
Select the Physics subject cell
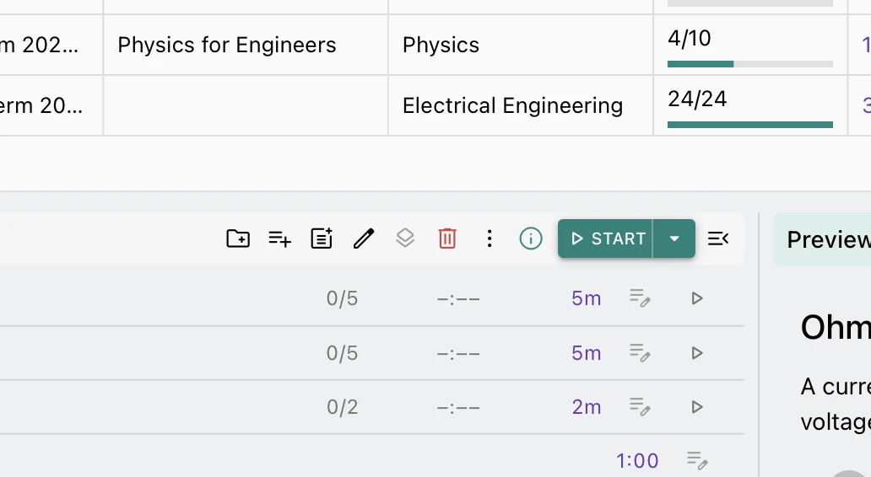point(521,45)
